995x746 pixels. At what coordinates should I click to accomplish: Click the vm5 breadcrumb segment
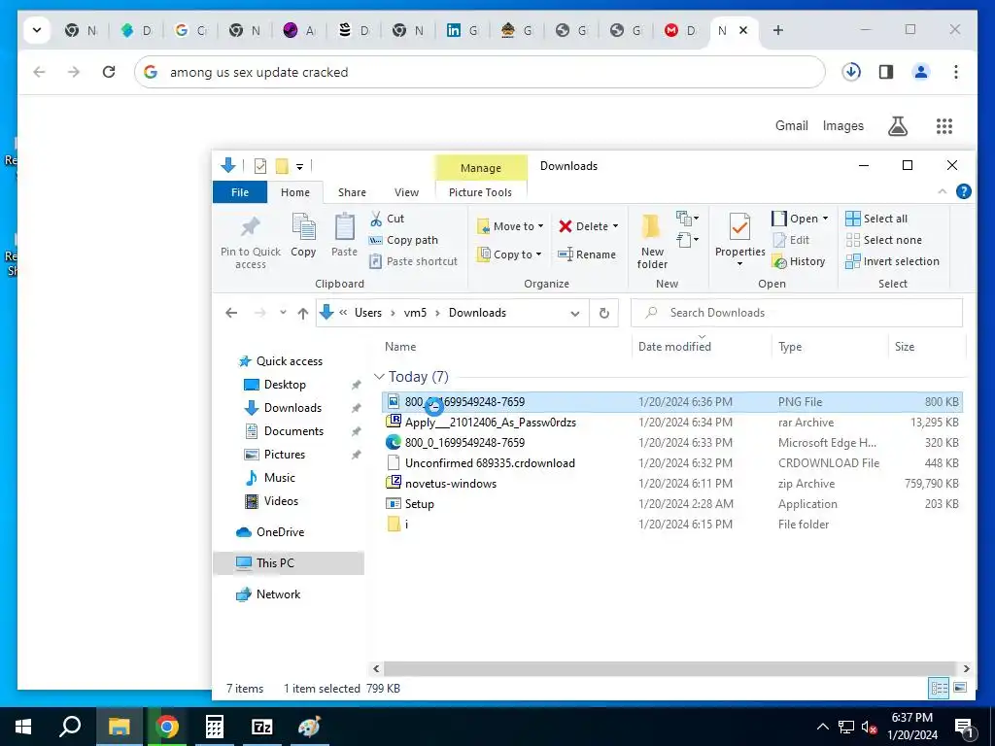pyautogui.click(x=415, y=313)
